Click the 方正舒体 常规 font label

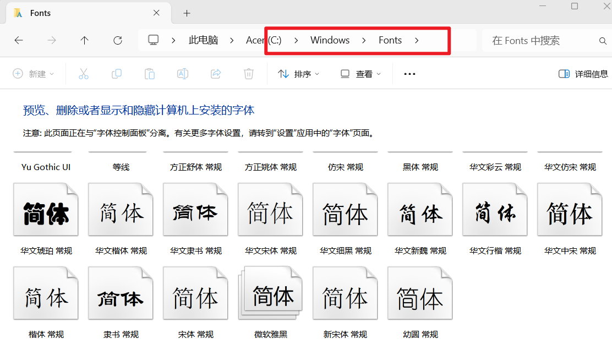[195, 167]
